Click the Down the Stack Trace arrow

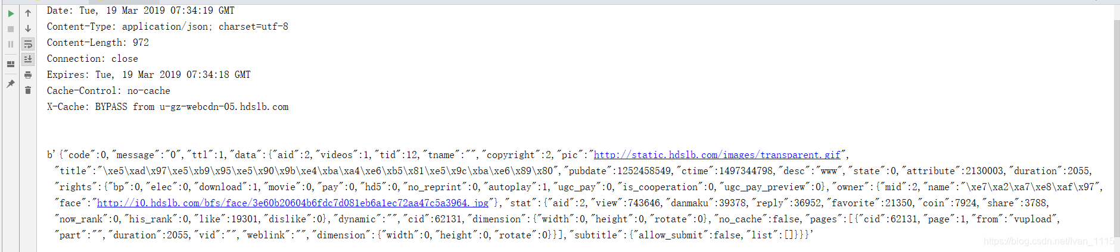point(28,29)
